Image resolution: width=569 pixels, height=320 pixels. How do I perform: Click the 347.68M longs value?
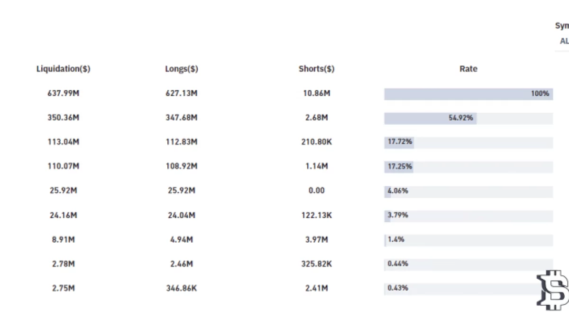pos(182,118)
